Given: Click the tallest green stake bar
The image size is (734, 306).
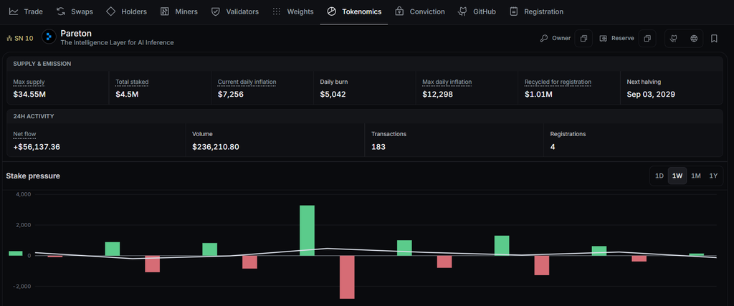Looking at the screenshot, I should pos(307,231).
